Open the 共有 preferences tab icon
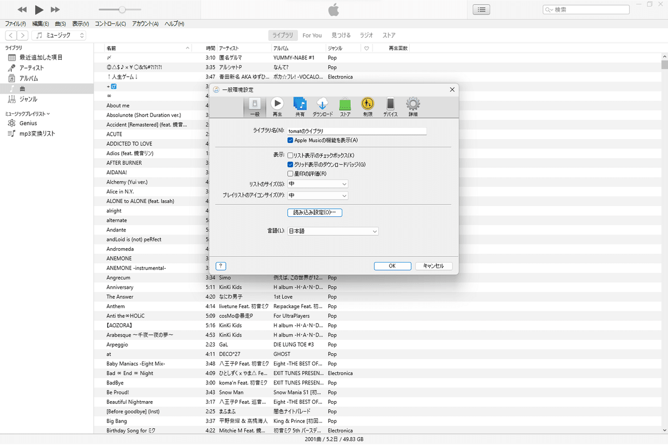 pos(300,107)
